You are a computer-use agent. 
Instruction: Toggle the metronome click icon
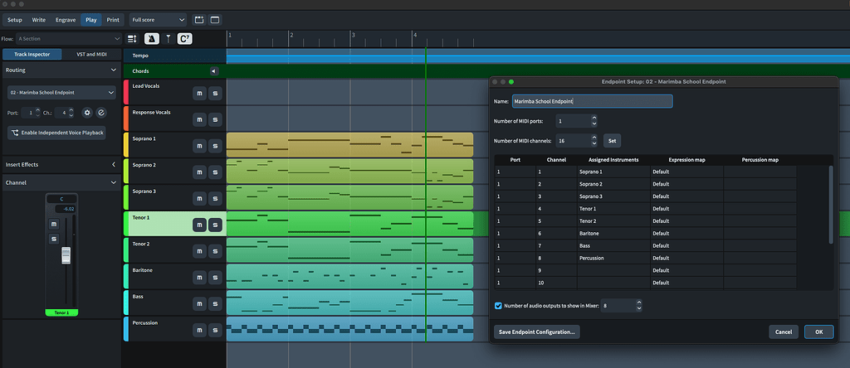(x=152, y=38)
